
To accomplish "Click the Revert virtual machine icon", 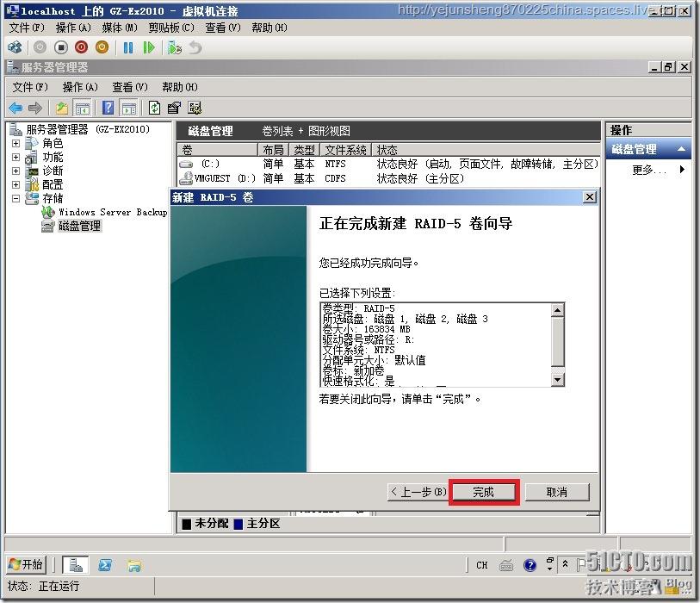I will click(x=195, y=47).
